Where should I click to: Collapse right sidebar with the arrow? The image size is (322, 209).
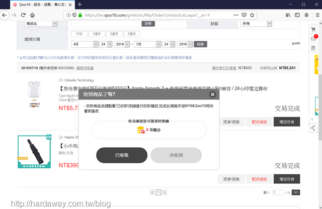[x=312, y=119]
